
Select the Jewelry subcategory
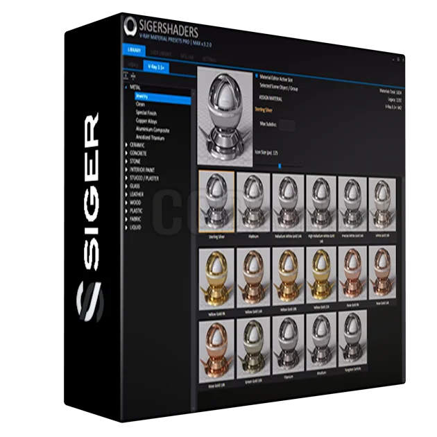click(x=163, y=98)
